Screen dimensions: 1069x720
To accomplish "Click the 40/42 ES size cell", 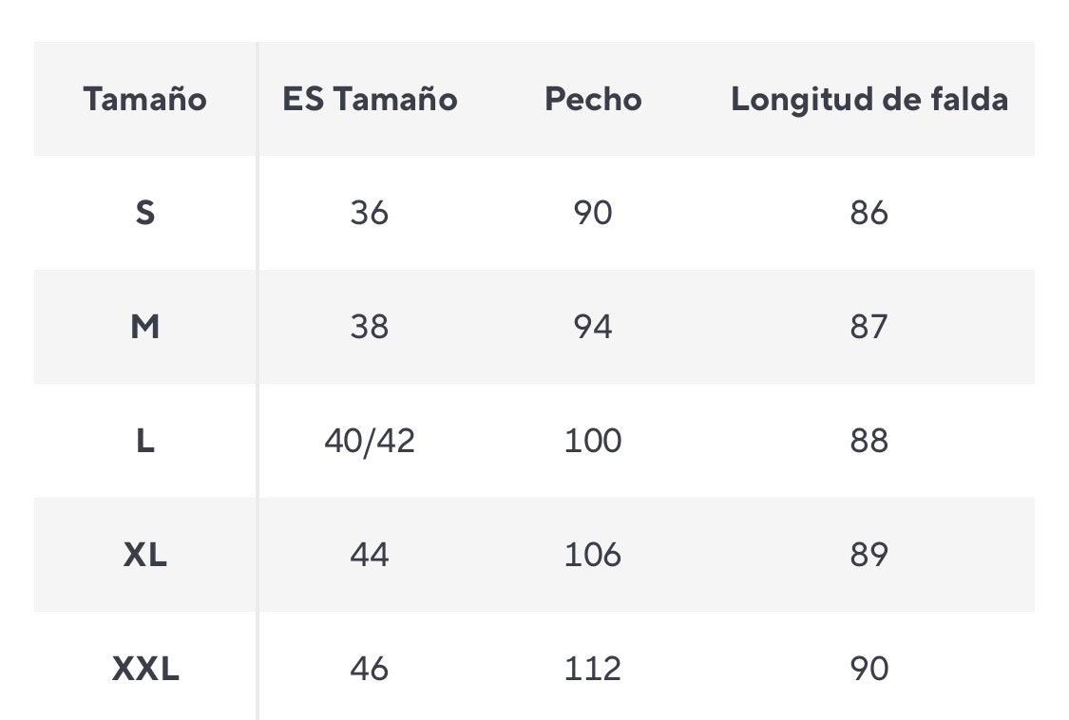I will coord(370,441).
